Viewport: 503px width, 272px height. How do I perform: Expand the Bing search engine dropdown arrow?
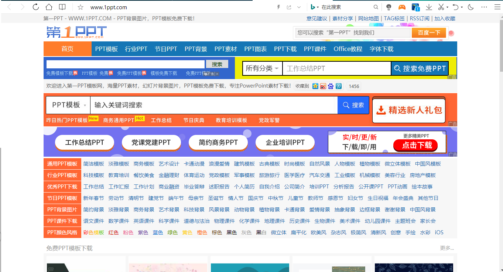318,7
